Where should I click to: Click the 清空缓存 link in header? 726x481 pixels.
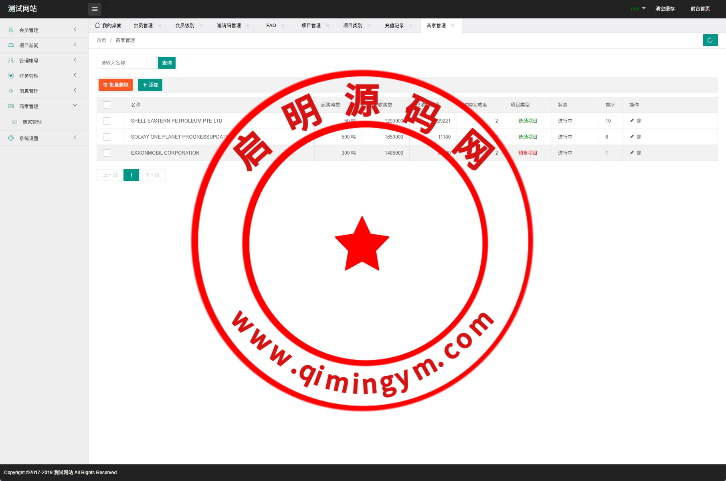pos(665,9)
